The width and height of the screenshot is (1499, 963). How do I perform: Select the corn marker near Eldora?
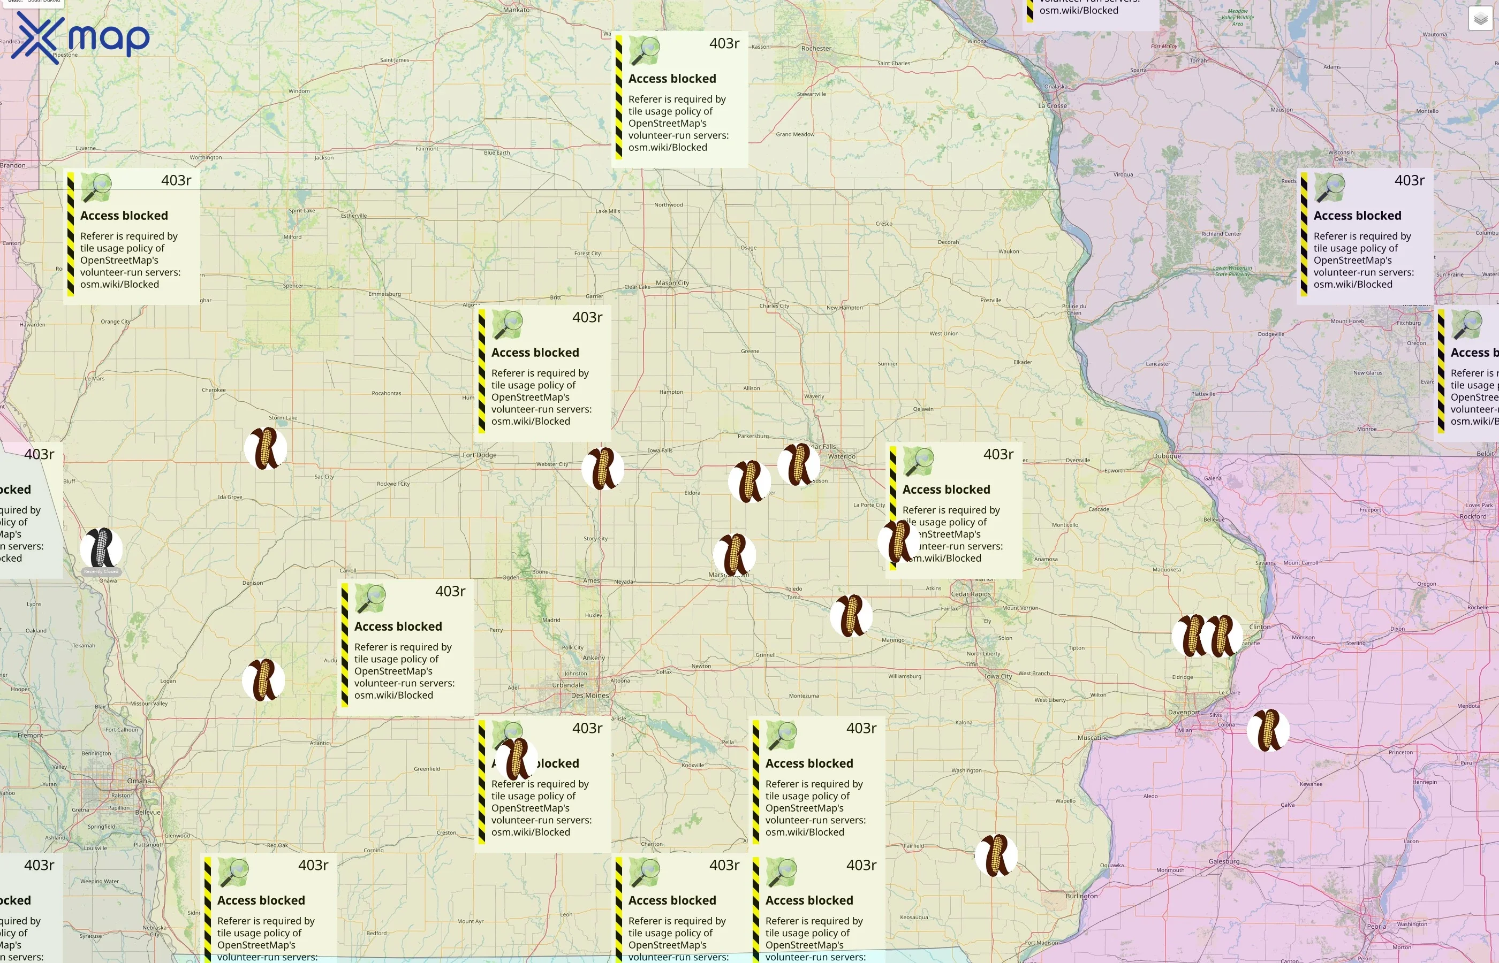(x=749, y=481)
